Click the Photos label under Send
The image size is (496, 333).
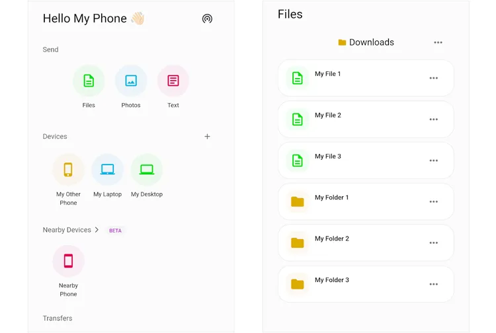pyautogui.click(x=131, y=105)
